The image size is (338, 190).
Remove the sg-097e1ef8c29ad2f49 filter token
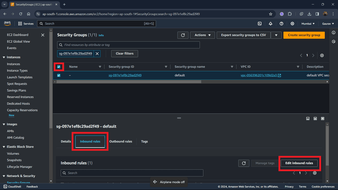[97, 54]
